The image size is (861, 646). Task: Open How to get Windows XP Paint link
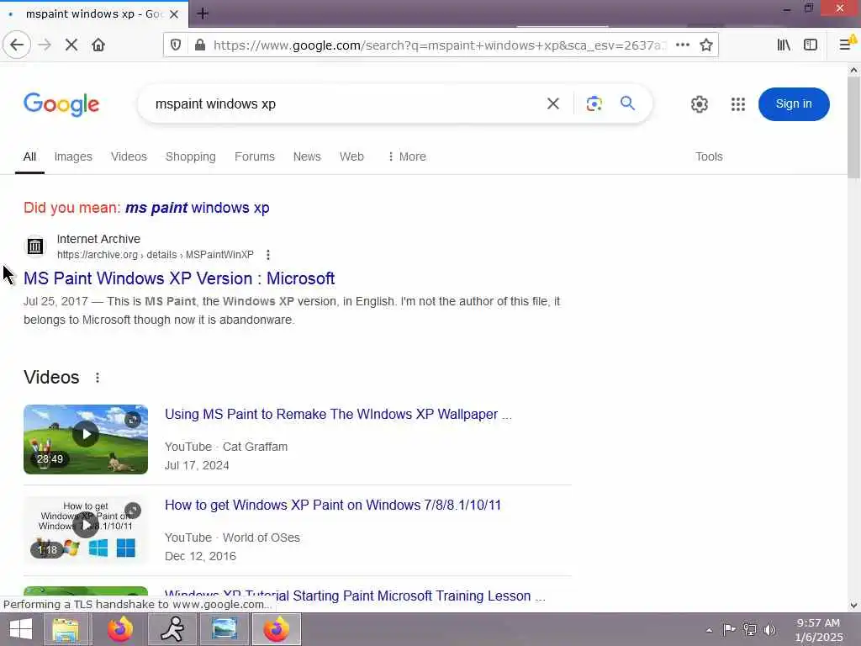click(x=333, y=505)
